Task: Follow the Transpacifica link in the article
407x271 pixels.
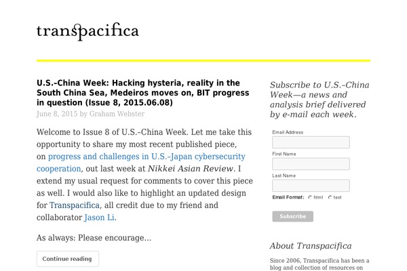Action: coord(75,205)
